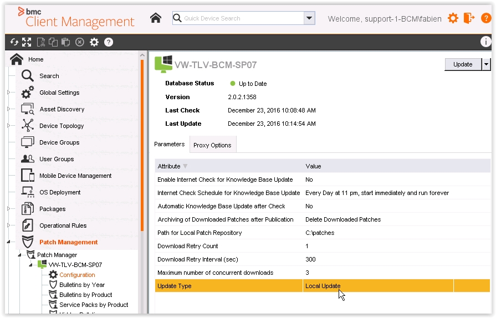Select the Device Groups monitor icon
The image size is (496, 318).
click(x=28, y=142)
